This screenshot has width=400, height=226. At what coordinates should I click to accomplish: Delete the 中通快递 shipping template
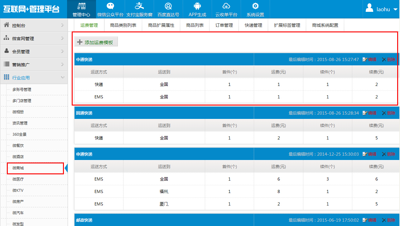[388, 59]
